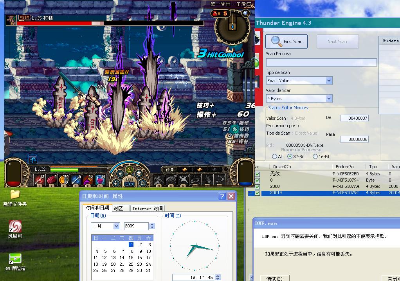Select the P->0F5107A4 address row
This screenshot has width=400, height=281.
point(328,186)
